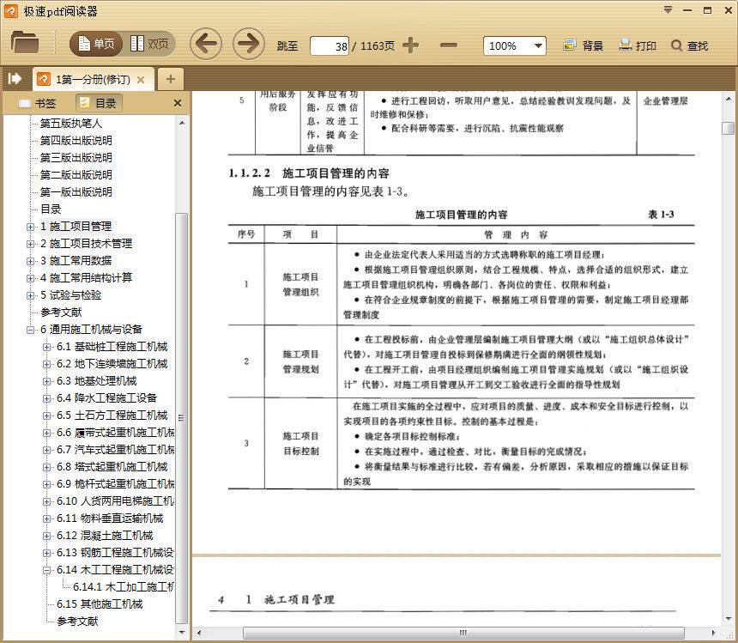Expand section 6.5 土石方工程施工机械
Viewport: 738px width, 643px height.
pyautogui.click(x=46, y=416)
